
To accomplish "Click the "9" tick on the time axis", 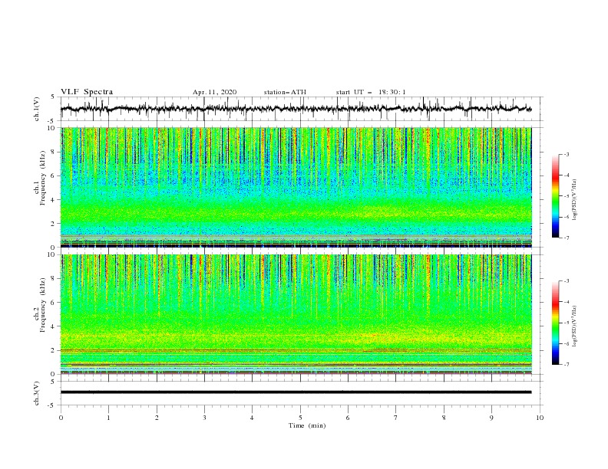I will coord(491,418).
